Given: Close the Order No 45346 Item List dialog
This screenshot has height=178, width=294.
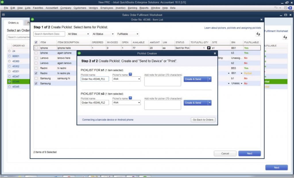Looking at the screenshot, I should (261, 19).
